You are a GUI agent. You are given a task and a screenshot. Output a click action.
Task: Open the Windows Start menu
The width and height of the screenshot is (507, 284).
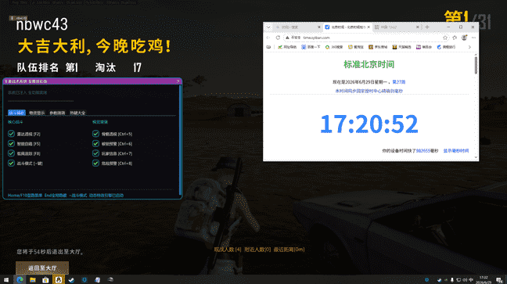coord(6,279)
